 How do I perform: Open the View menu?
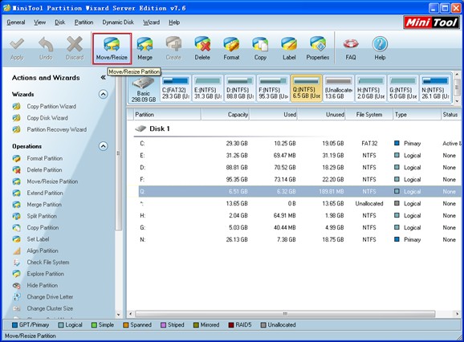click(x=39, y=22)
